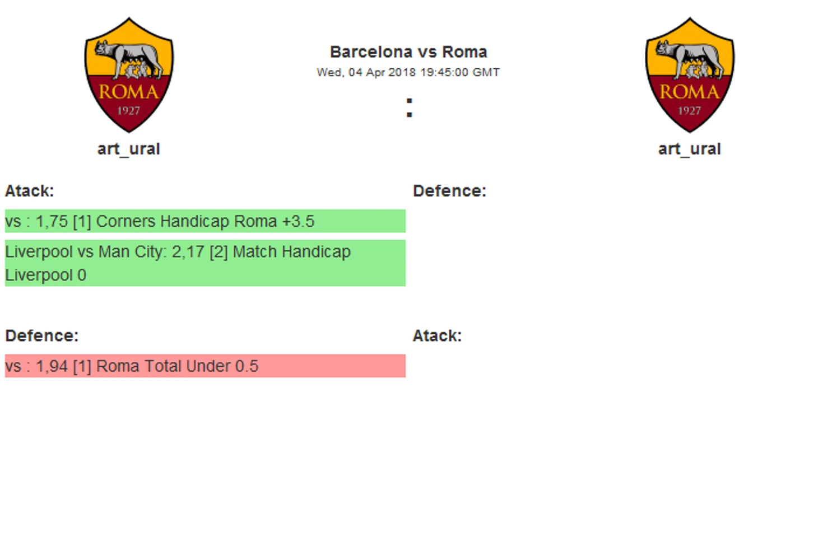This screenshot has height=537, width=818.
Task: Select the red Roma Total Under 0.5 bet
Action: 205,366
